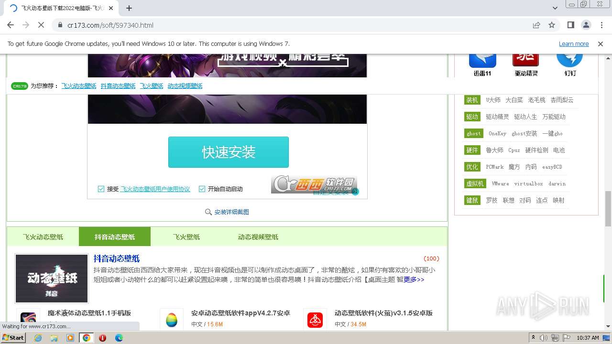Show hidden system tray icons
This screenshot has width=612, height=344.
point(533,338)
